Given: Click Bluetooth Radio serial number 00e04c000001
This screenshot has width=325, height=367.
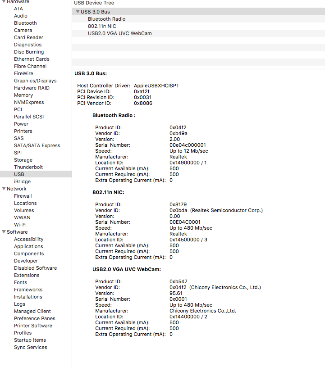Looking at the screenshot, I should 188,145.
